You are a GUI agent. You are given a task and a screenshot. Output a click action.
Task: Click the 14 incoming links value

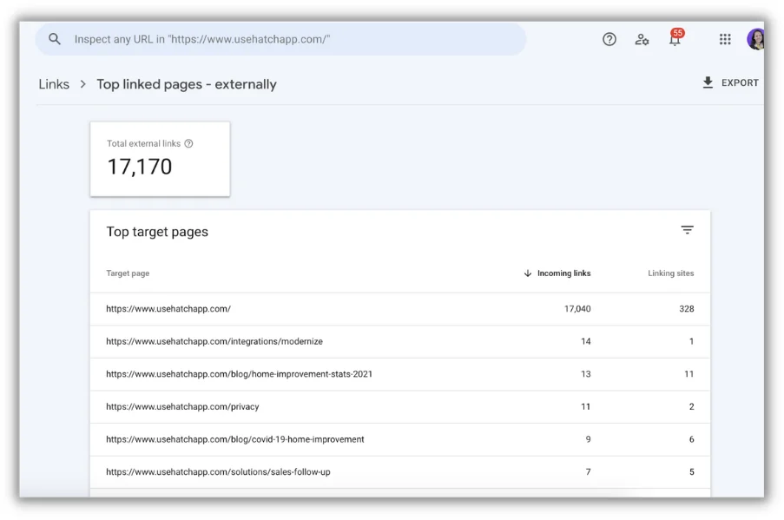point(586,341)
